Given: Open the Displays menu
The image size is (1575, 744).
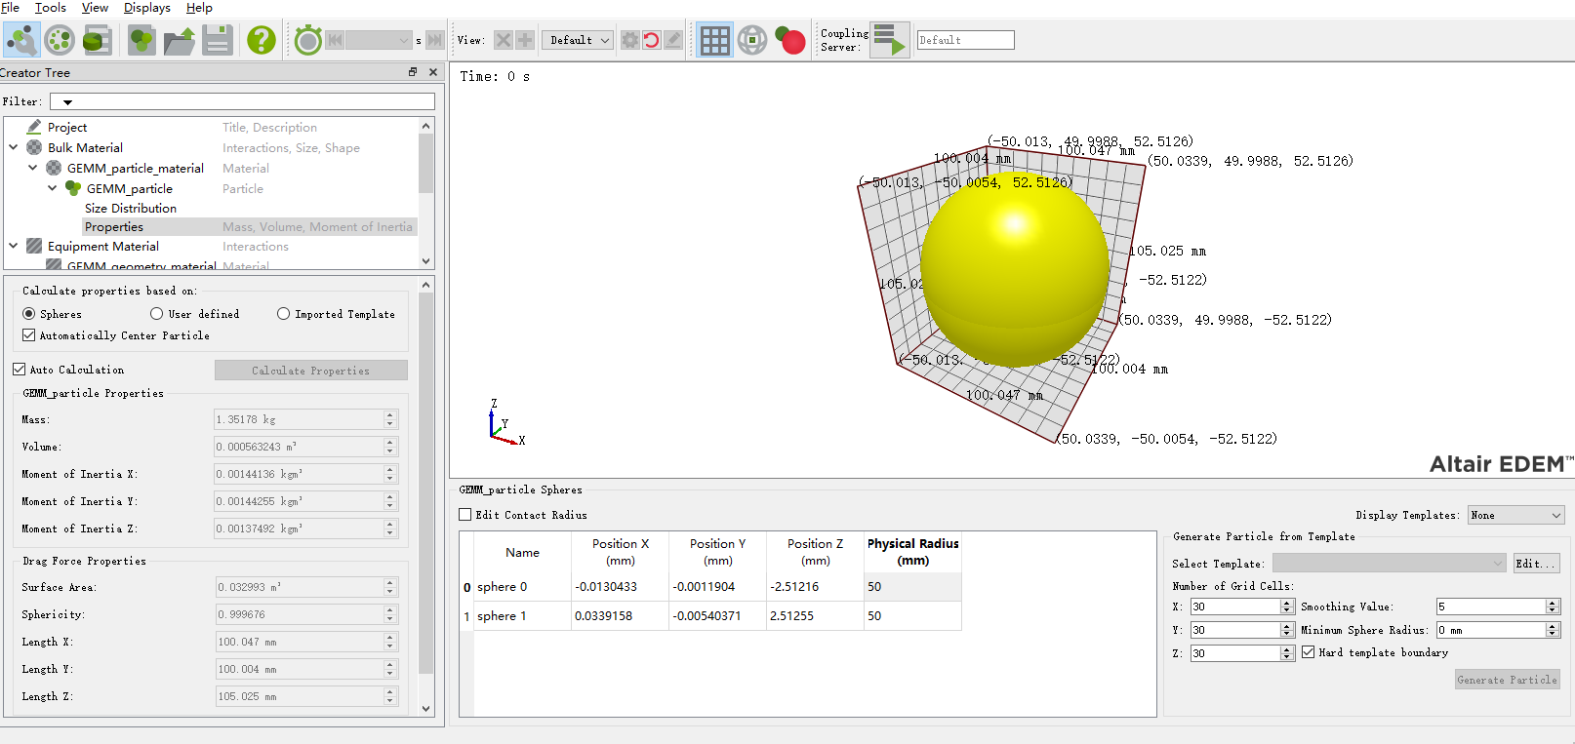Looking at the screenshot, I should 146,8.
